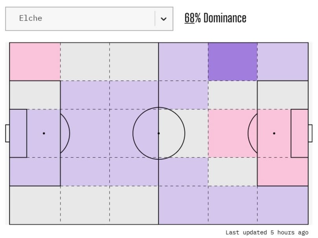Click the center spot of the pitch
The width and height of the screenshot is (318, 238).
tap(159, 133)
